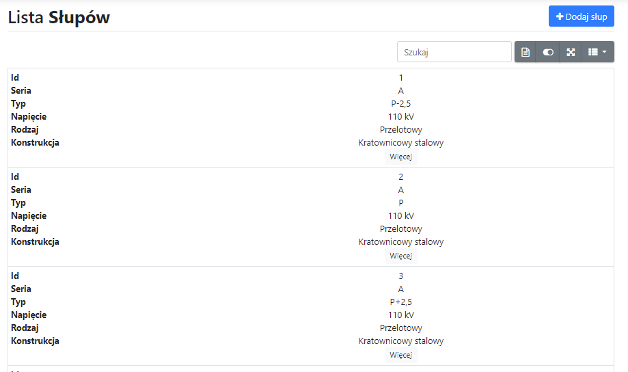The height and width of the screenshot is (372, 628).
Task: Enter fullscreen table mode
Action: (571, 52)
